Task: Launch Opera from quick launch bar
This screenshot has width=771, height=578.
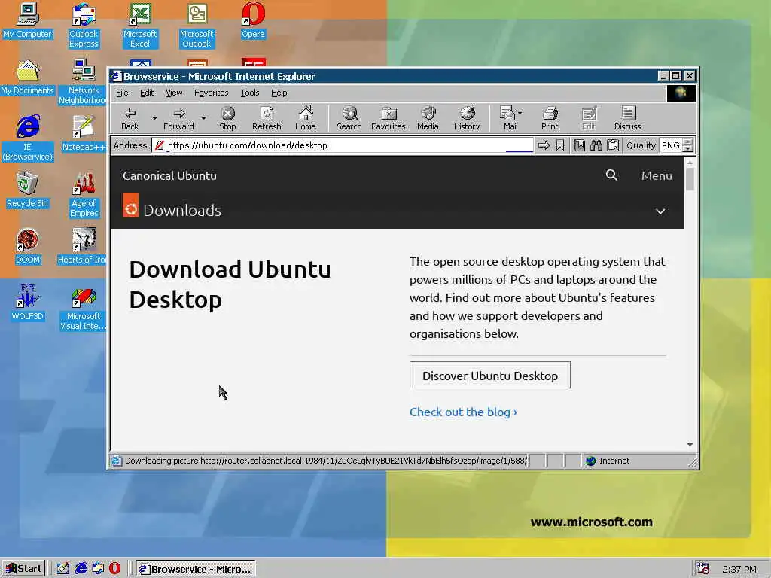Action: 114,568
